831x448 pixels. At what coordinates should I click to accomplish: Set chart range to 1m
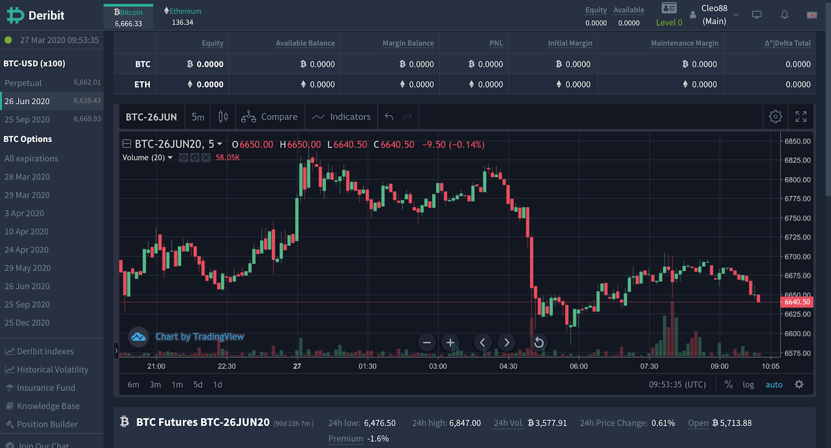pyautogui.click(x=177, y=385)
